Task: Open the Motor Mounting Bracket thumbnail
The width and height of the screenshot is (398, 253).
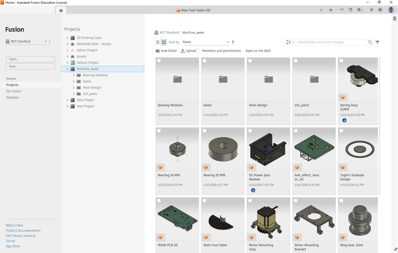Action: tap(314, 220)
